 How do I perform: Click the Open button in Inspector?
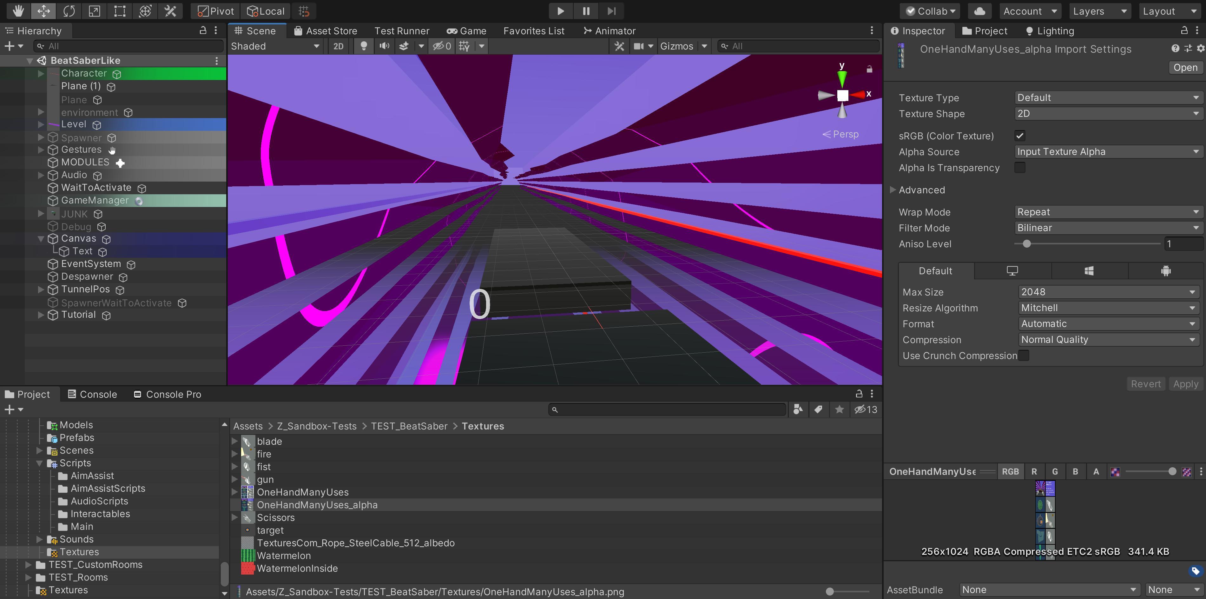pyautogui.click(x=1185, y=67)
